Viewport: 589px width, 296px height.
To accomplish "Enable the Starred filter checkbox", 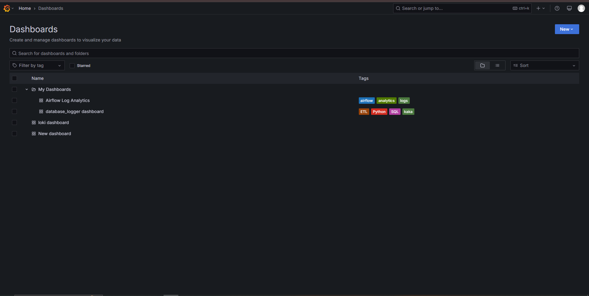I will (72, 65).
